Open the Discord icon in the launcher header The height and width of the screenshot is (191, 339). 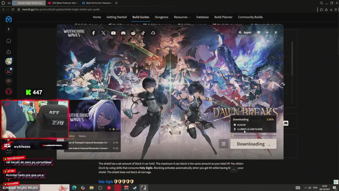(x=123, y=33)
